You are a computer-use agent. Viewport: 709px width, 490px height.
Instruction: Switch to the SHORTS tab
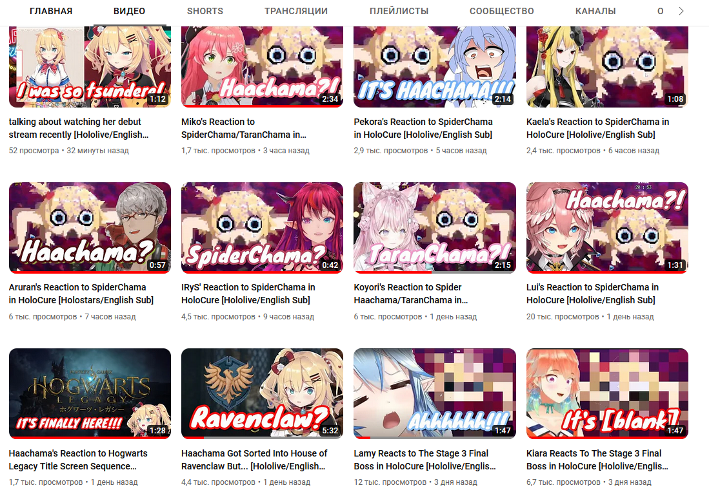pos(205,12)
